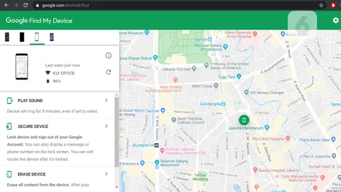The image size is (341, 192).
Task: Click the Arjuna Wijaya Statue map pin
Action: (x=155, y=58)
